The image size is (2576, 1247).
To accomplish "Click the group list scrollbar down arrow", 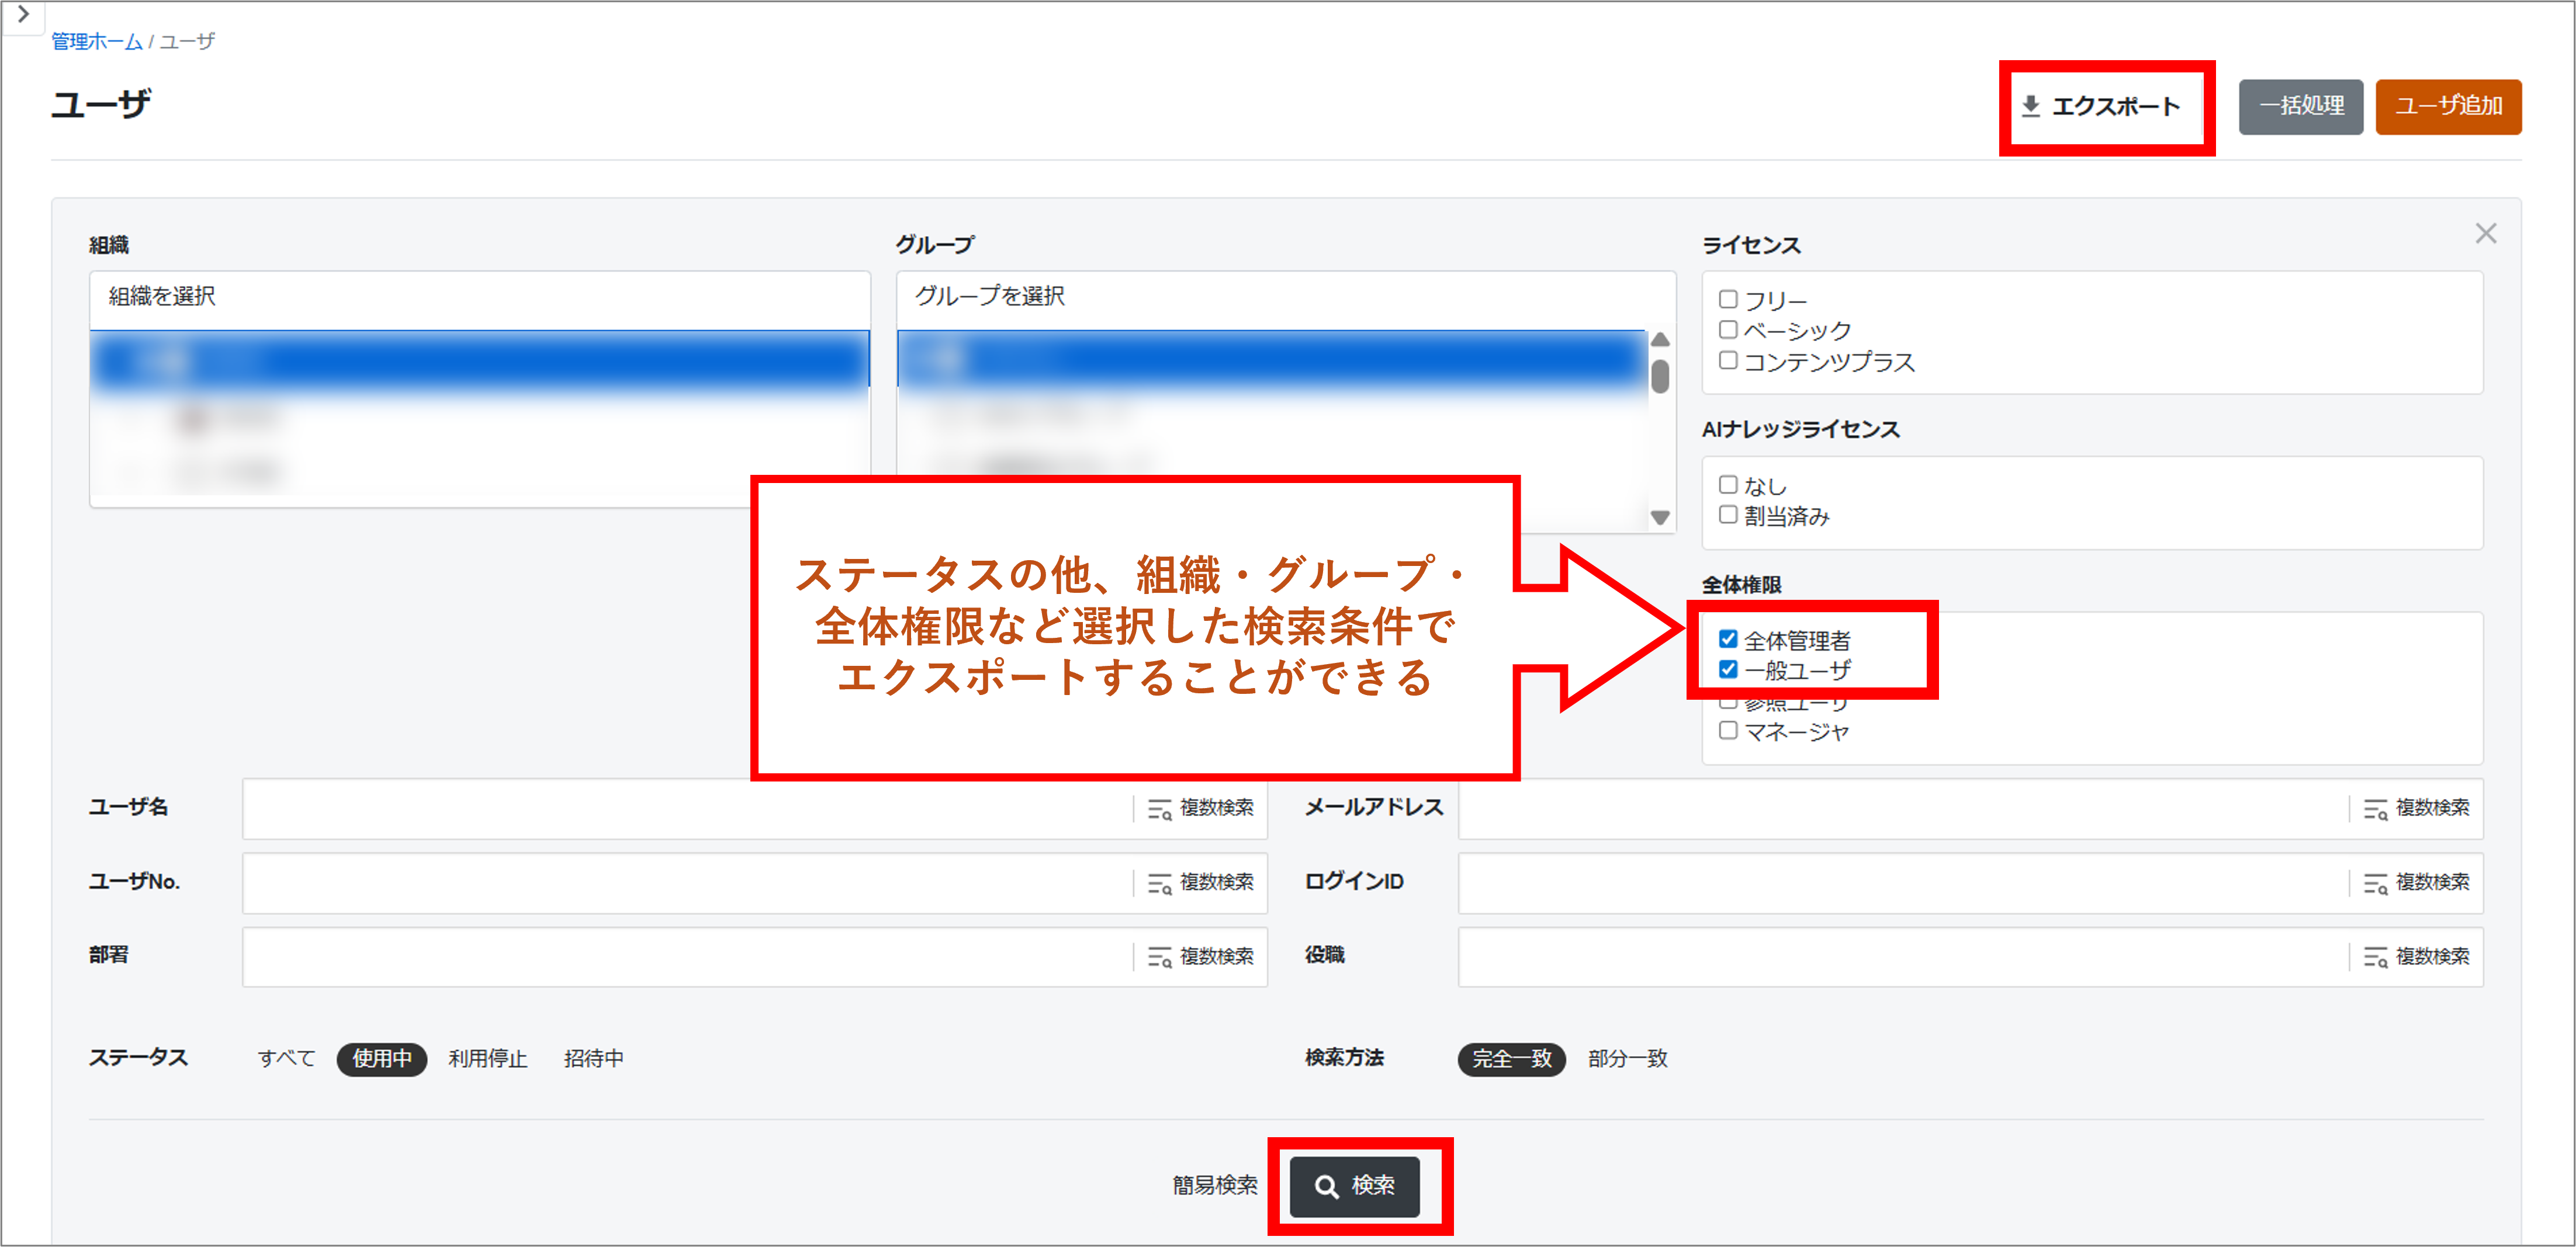I will coord(1660,517).
